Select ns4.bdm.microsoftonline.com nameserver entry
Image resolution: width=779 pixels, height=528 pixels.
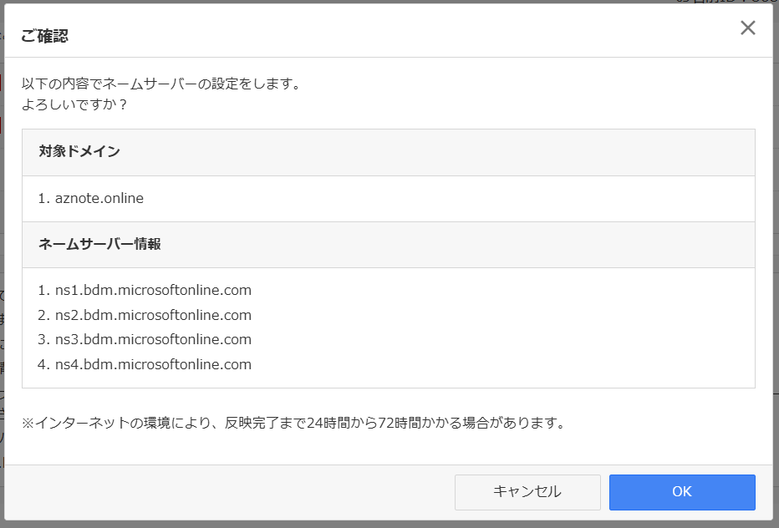(x=153, y=364)
